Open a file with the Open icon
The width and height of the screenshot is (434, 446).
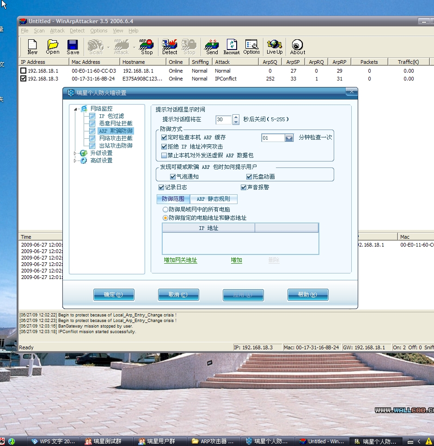[53, 46]
